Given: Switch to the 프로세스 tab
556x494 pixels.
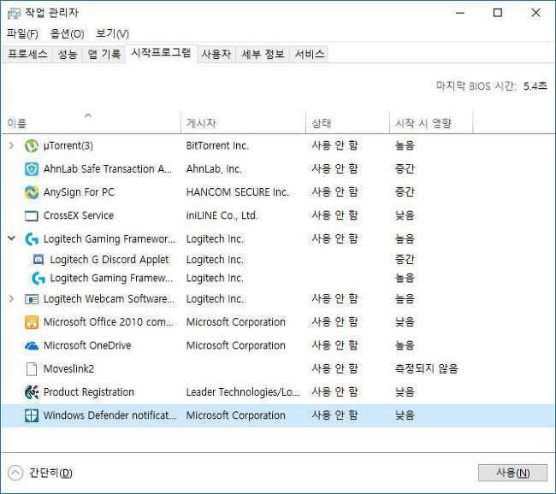Looking at the screenshot, I should [27, 54].
